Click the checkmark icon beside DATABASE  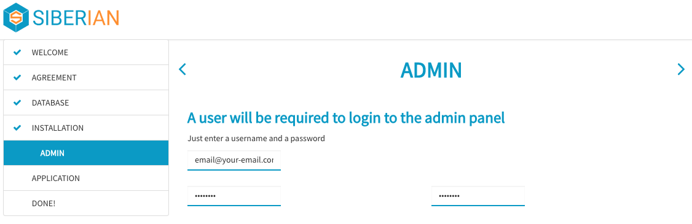(17, 102)
